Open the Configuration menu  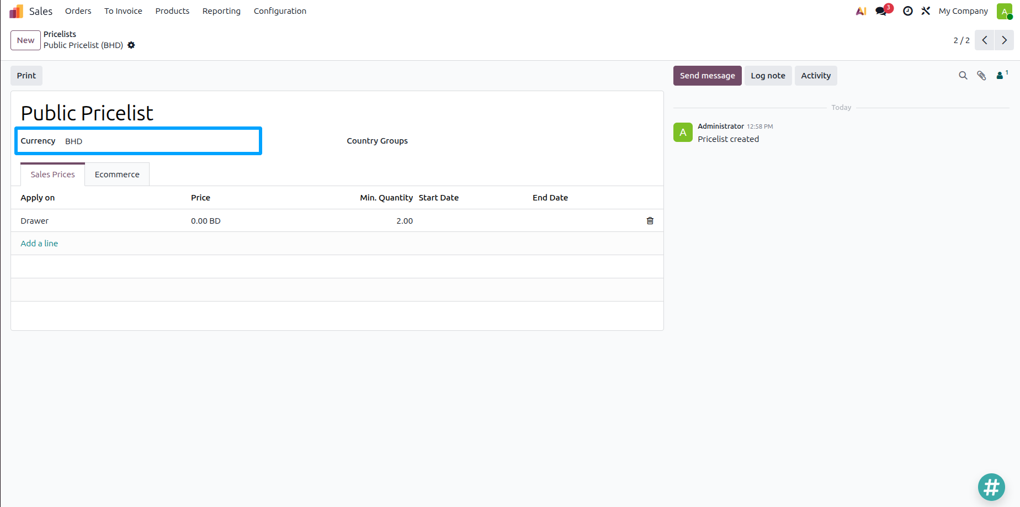[280, 11]
